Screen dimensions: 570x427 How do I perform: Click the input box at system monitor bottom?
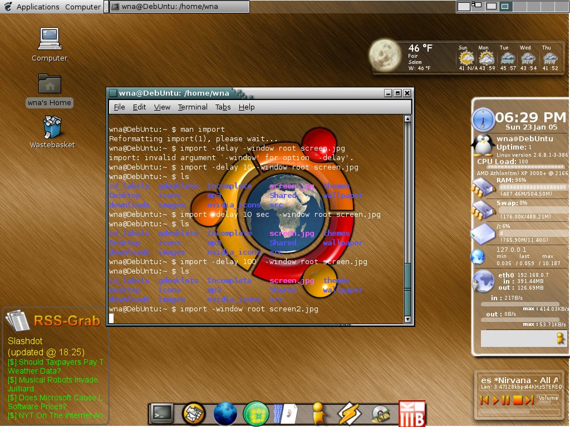524,339
